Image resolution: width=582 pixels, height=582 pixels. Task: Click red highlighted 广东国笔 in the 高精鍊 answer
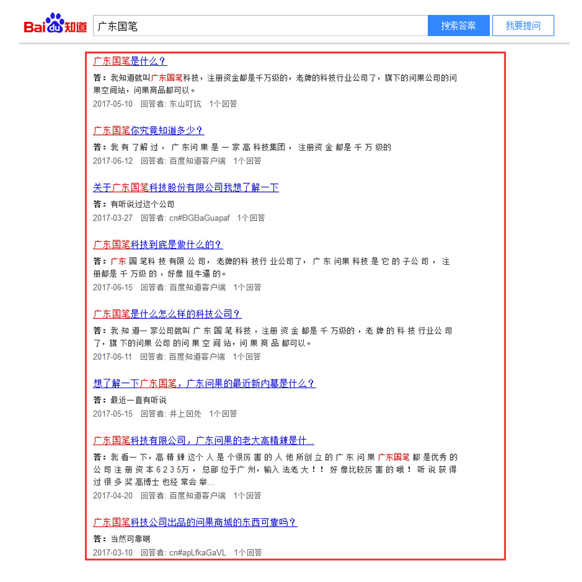click(393, 457)
